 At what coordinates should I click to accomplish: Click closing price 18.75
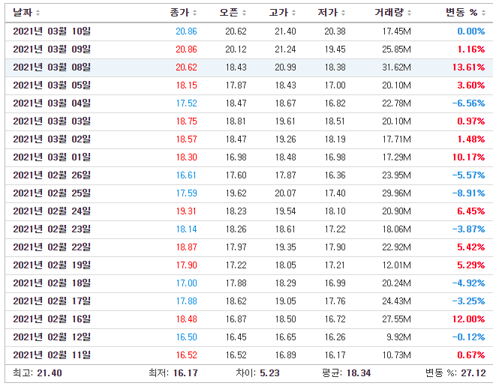(x=186, y=121)
